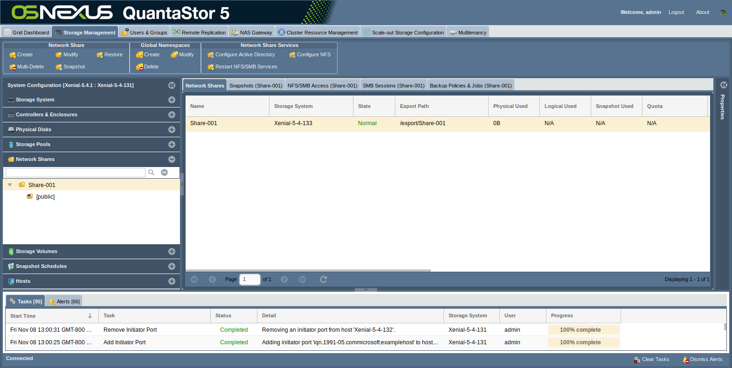Click the Physical Used column header
This screenshot has height=368, width=732.
[514, 107]
